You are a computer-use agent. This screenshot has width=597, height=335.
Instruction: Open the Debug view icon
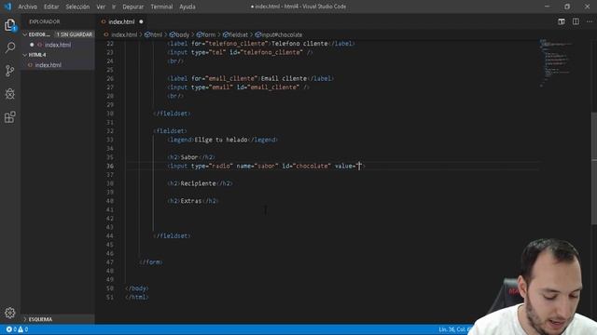[10, 94]
